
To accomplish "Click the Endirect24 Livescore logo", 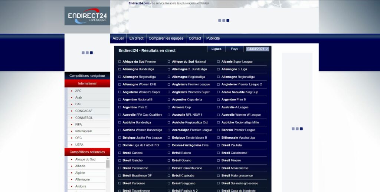I will click(87, 16).
